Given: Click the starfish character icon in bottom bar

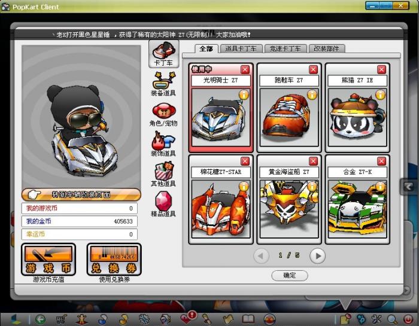Looking at the screenshot, I should pyautogui.click(x=82, y=319).
